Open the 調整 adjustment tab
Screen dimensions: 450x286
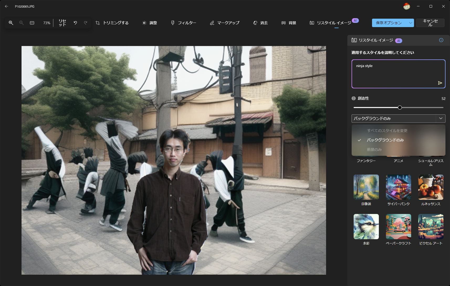(150, 23)
